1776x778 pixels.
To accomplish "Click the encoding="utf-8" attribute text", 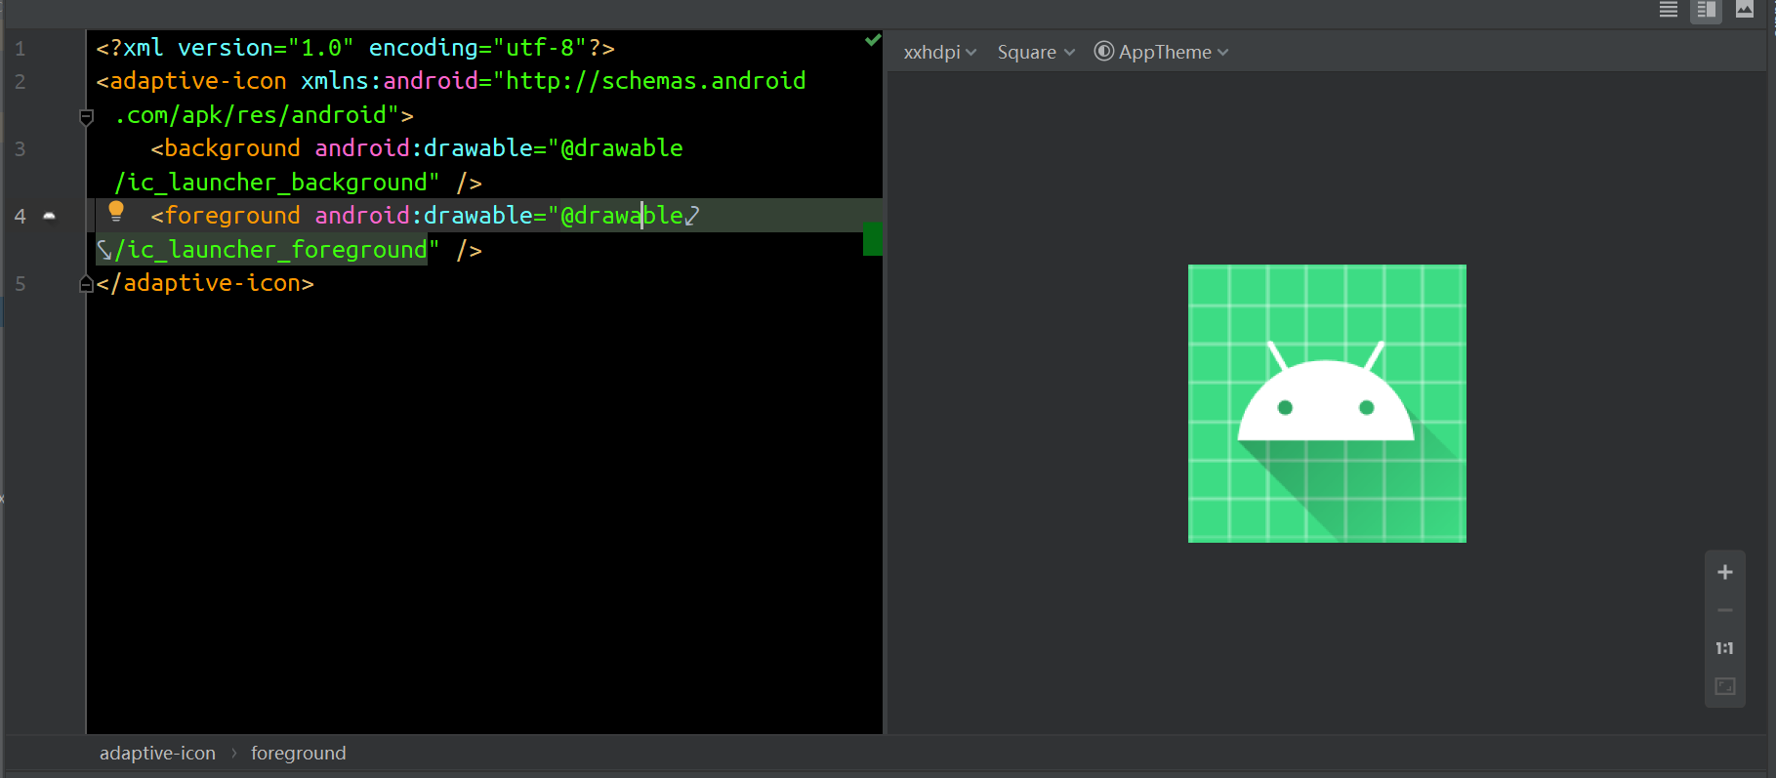I will [478, 48].
